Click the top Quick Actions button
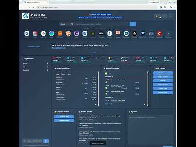196x147 pixels. (163, 73)
